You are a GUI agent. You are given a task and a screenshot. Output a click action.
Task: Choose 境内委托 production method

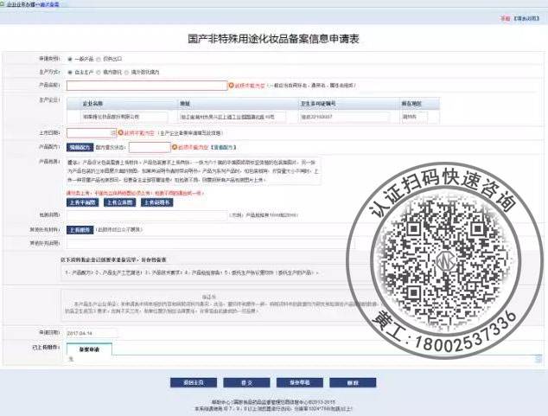click(99, 72)
